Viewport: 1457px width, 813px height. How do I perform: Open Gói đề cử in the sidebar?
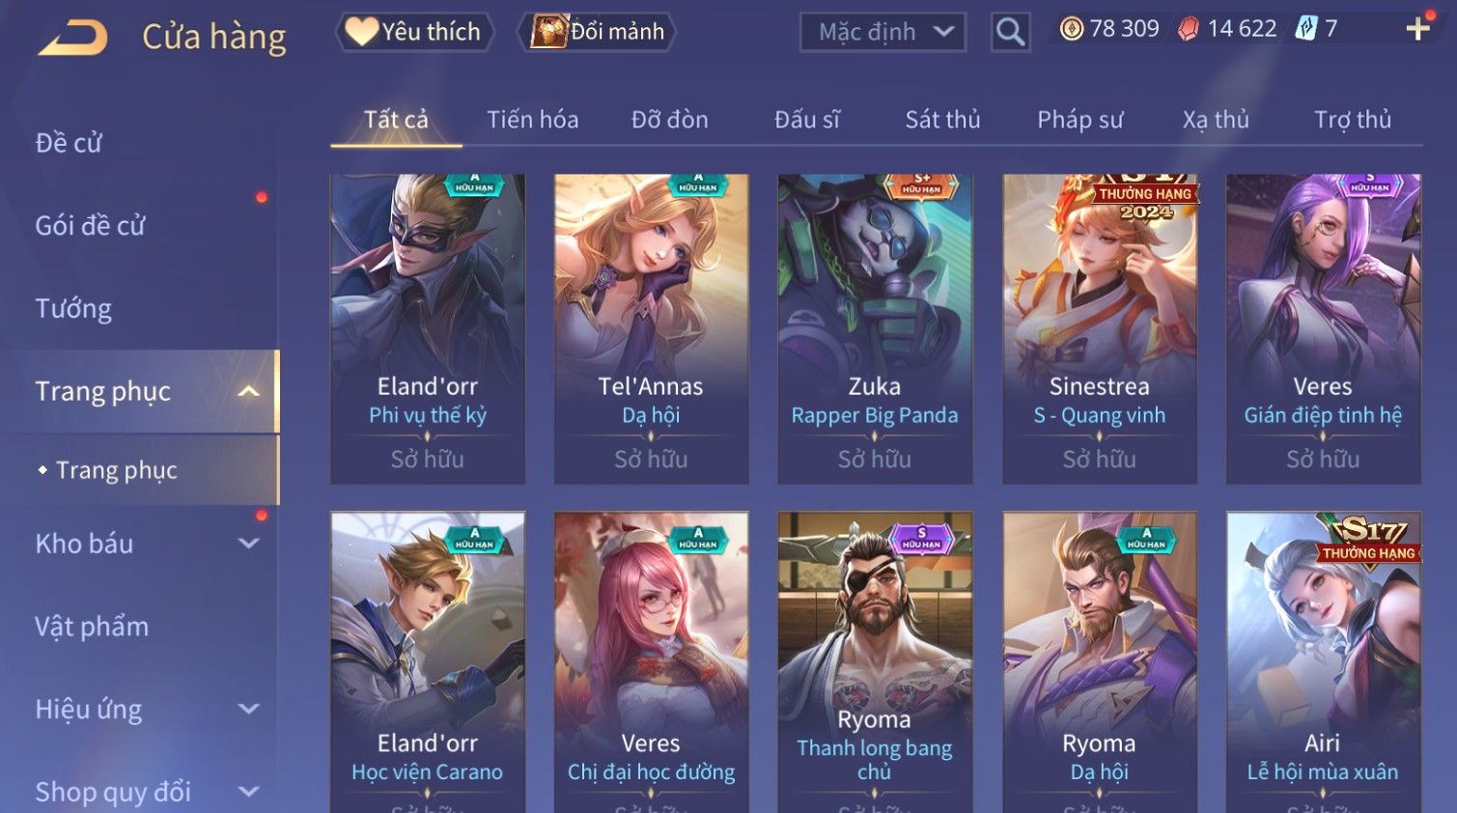(x=90, y=226)
